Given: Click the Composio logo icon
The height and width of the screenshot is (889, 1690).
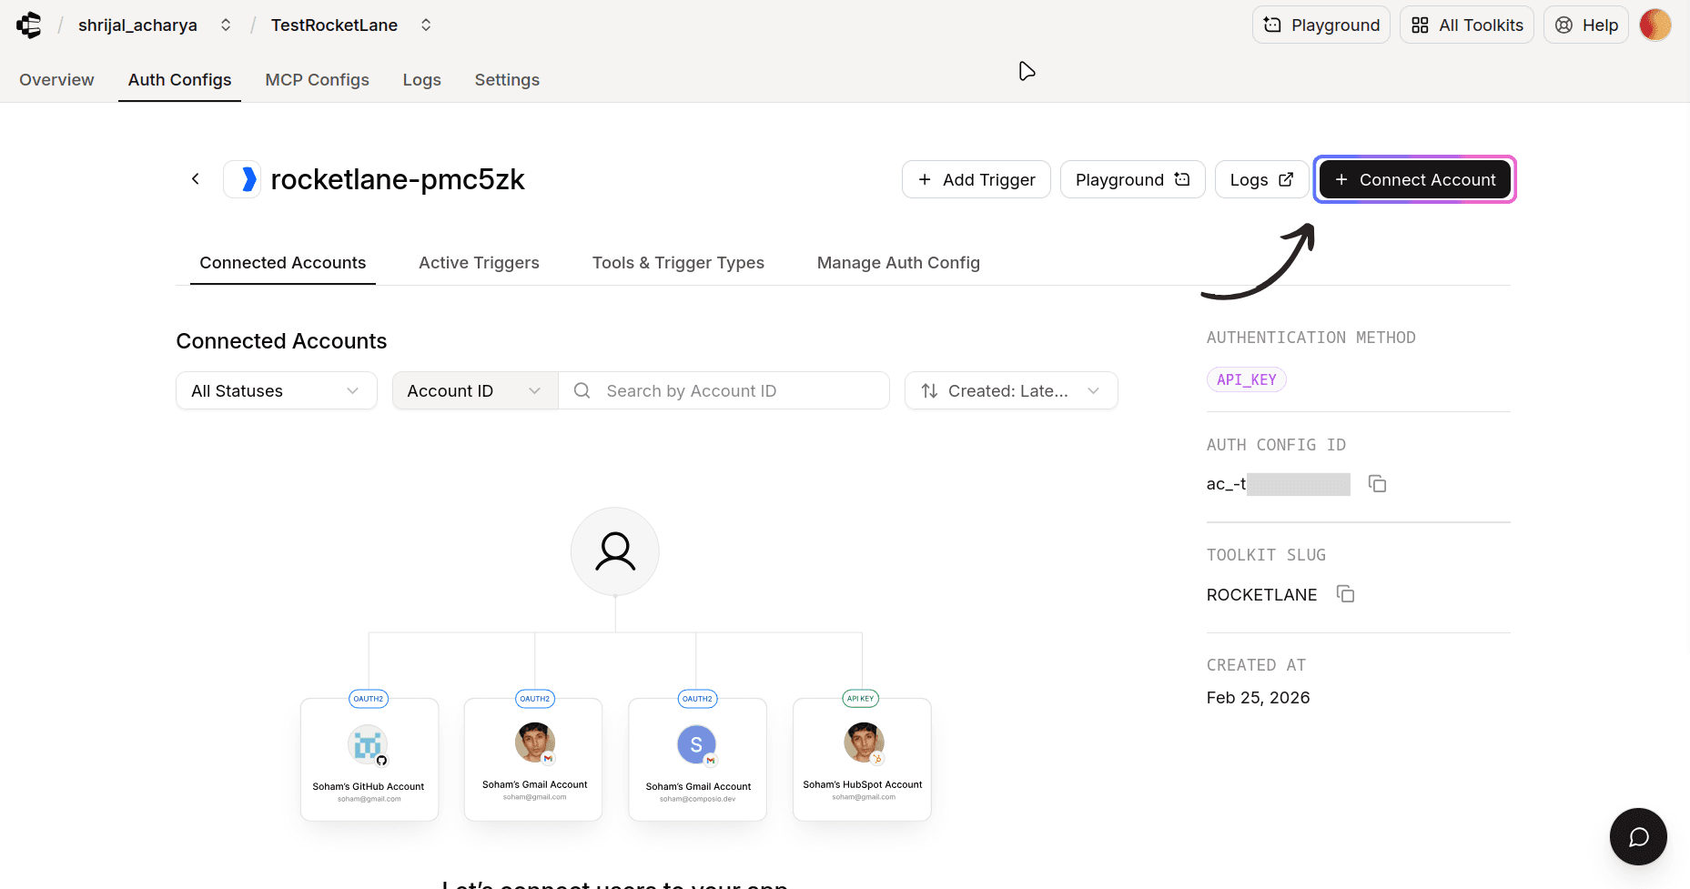Looking at the screenshot, I should click(29, 25).
